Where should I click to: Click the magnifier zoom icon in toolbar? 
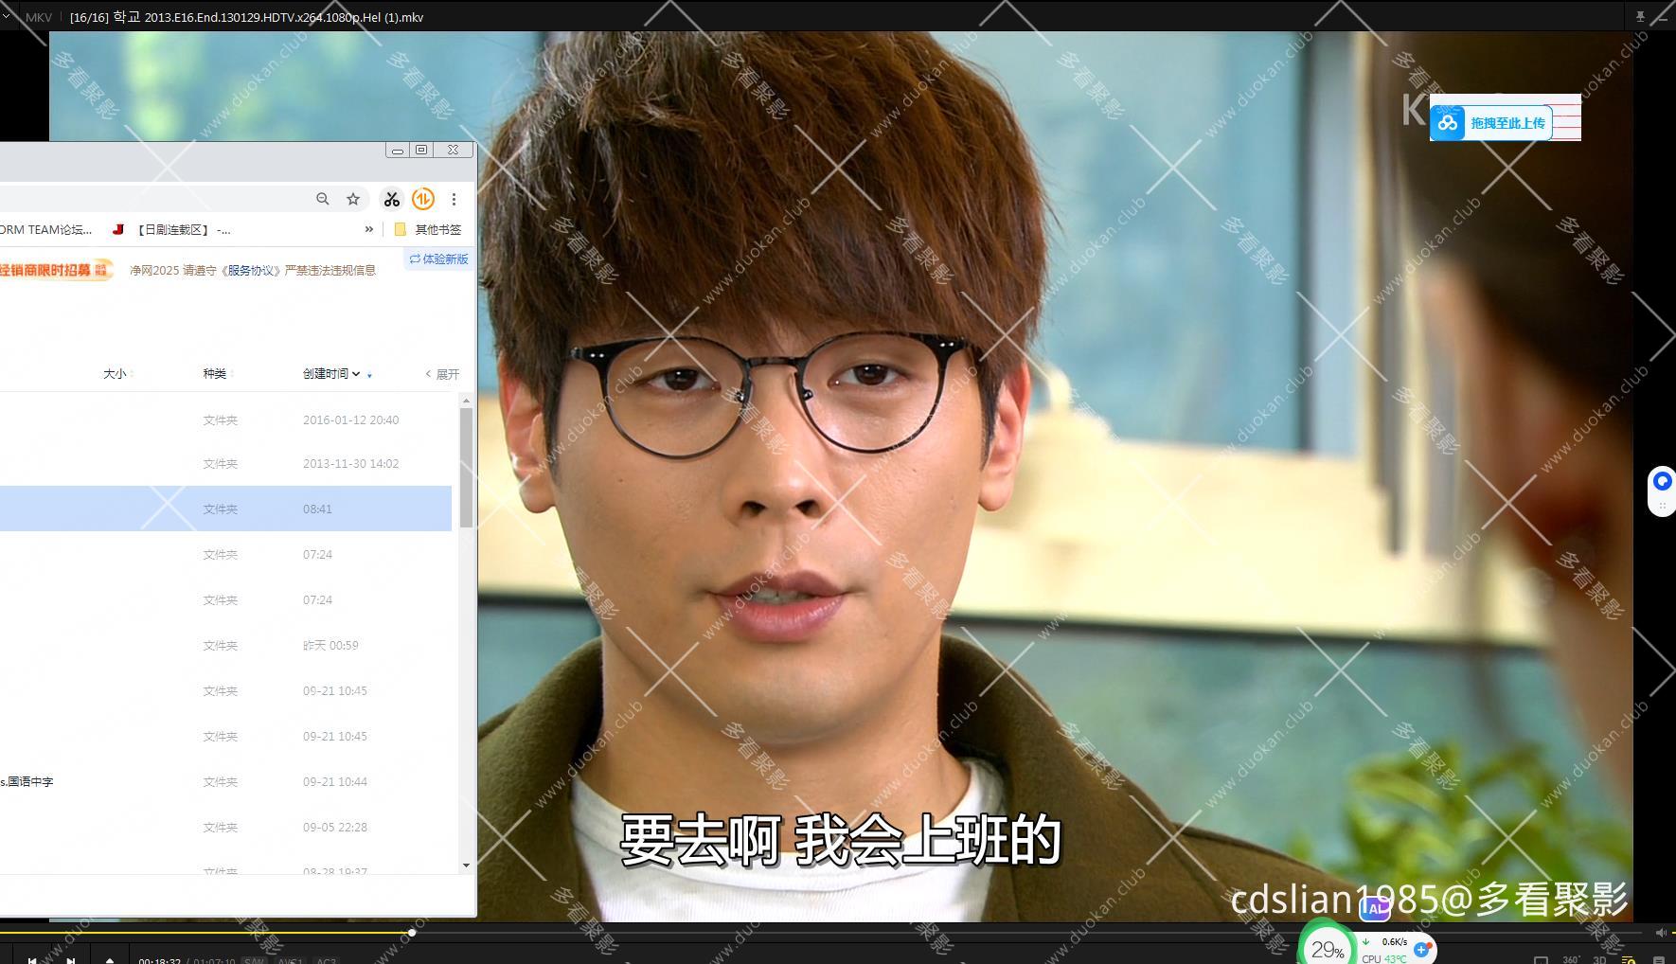tap(323, 200)
